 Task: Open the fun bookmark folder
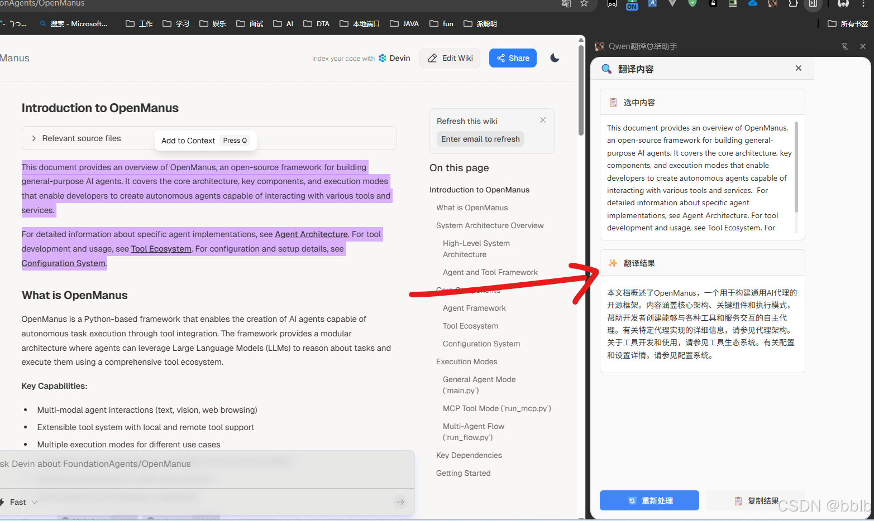(x=441, y=23)
